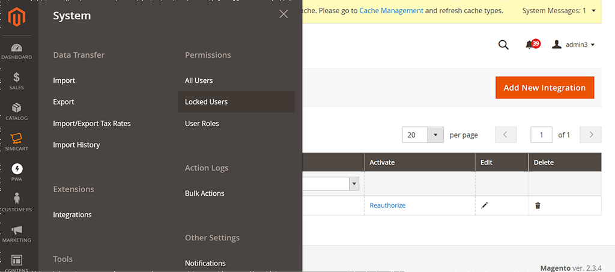The height and width of the screenshot is (272, 615).
Task: Open notifications bell with 39 badge
Action: tap(530, 45)
